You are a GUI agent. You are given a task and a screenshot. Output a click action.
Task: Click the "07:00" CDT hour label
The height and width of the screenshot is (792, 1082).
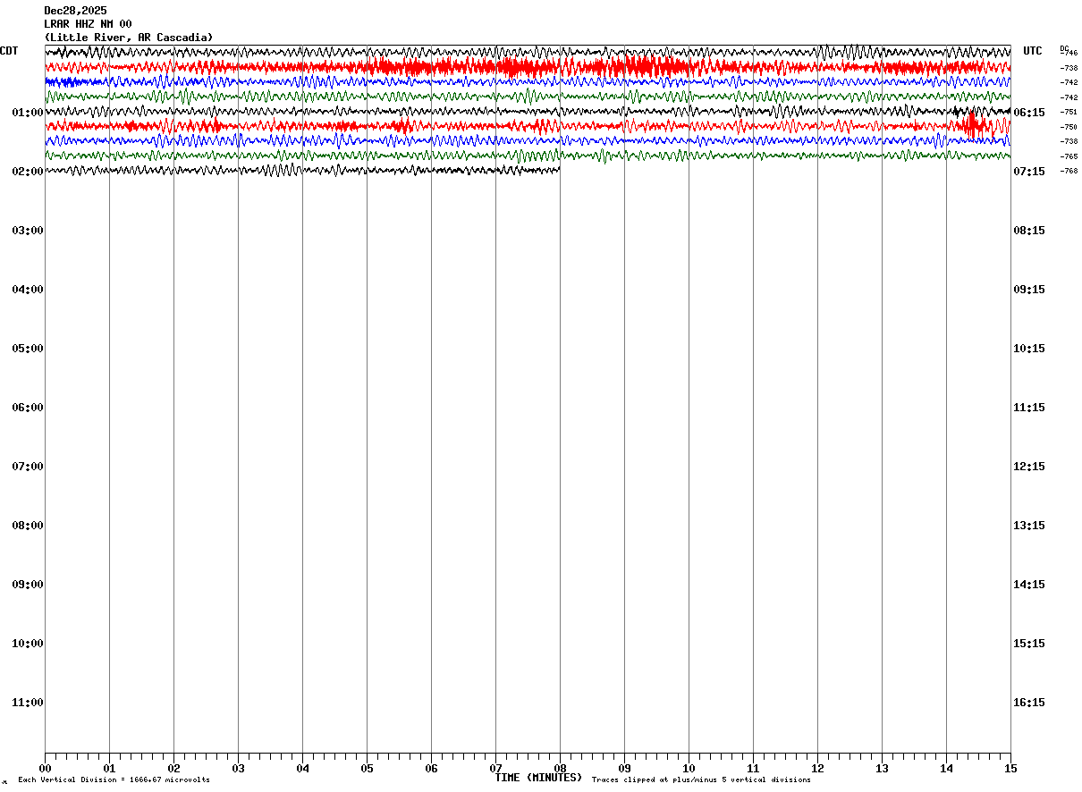coord(28,467)
